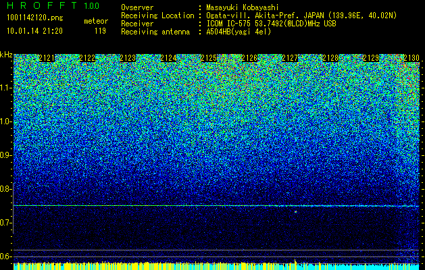Click the 1.0 frequency axis label
Viewport: 425px width, 270px height.
click(x=5, y=122)
